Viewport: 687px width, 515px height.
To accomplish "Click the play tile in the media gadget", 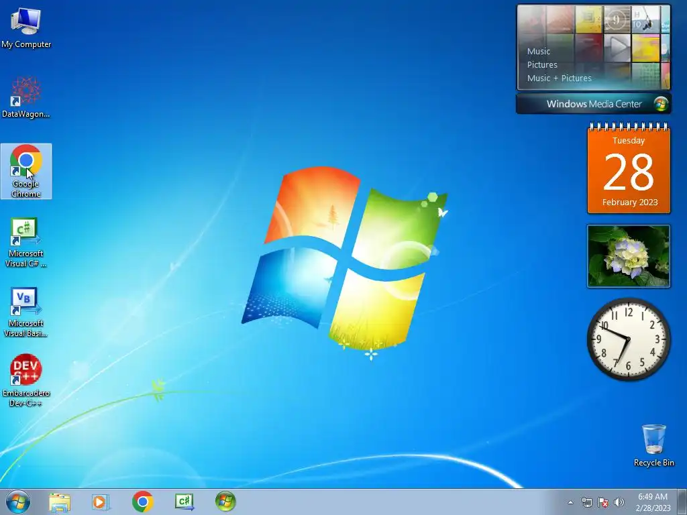I will (617, 48).
